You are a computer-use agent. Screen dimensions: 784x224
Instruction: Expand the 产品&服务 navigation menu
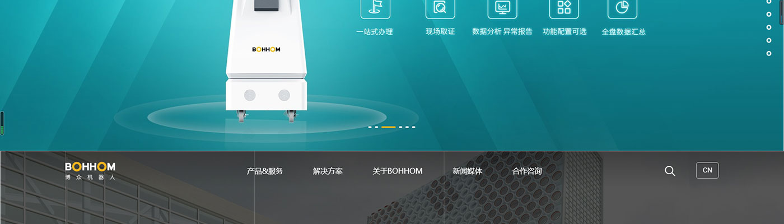click(265, 171)
